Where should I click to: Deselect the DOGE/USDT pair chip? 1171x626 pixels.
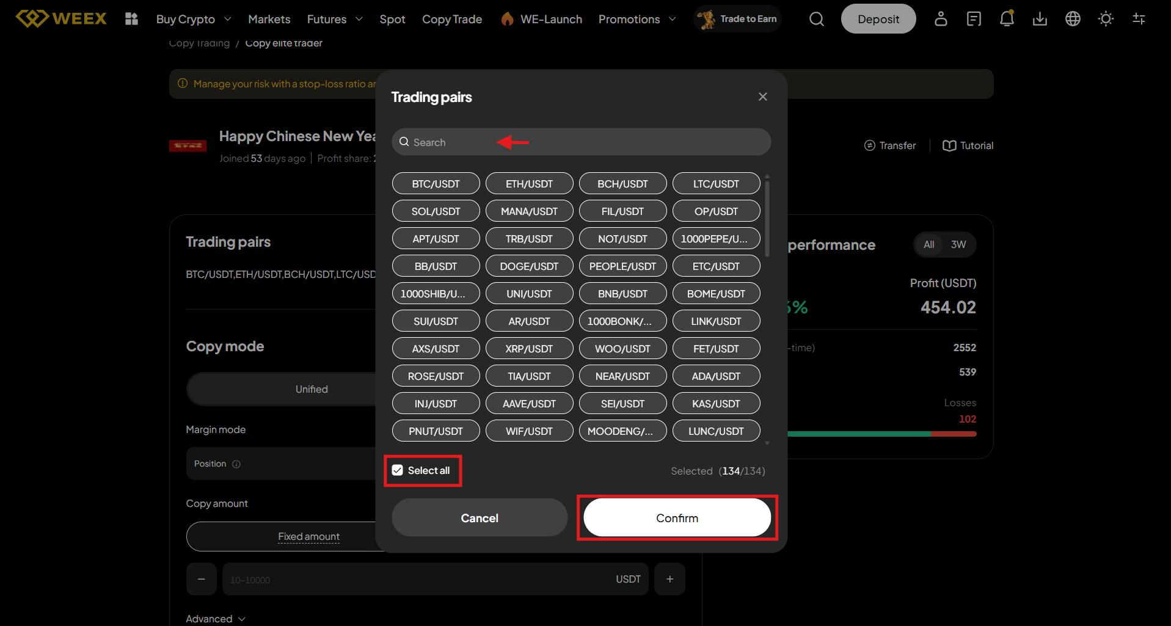(x=529, y=266)
